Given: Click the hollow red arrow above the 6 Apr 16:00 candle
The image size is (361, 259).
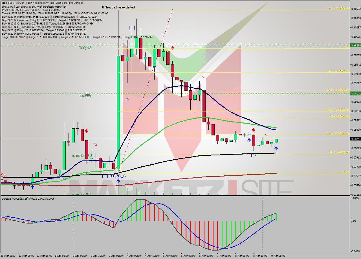Looking at the screenshot, I should tap(204, 77).
